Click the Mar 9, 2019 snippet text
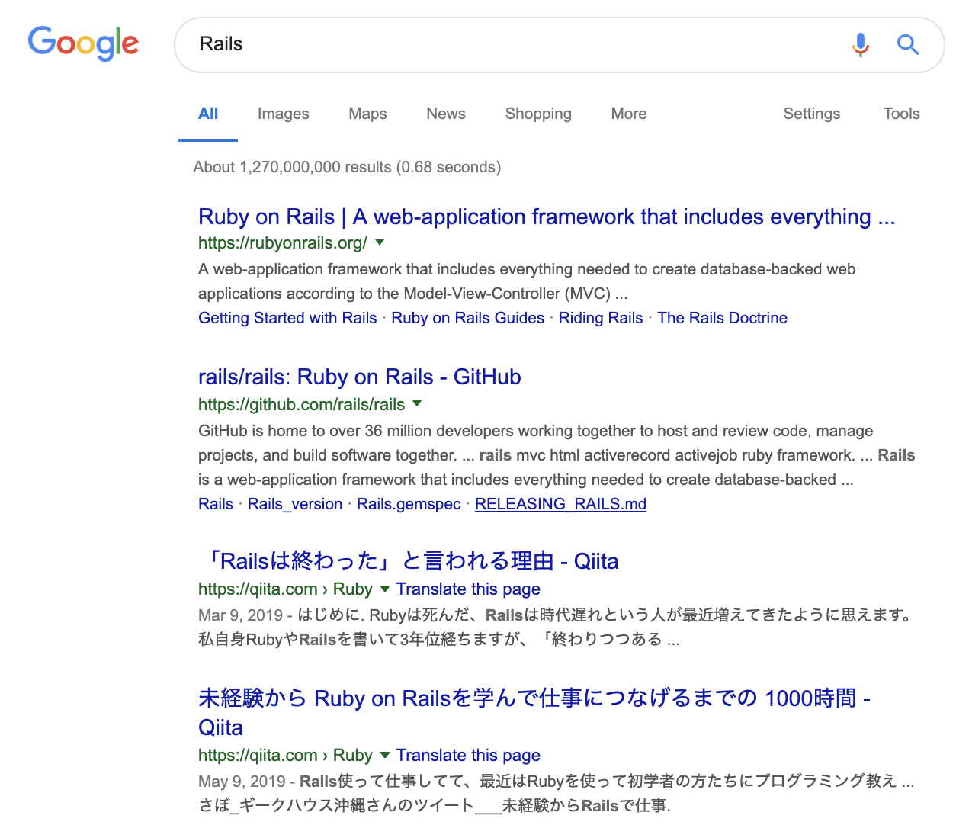 point(556,627)
